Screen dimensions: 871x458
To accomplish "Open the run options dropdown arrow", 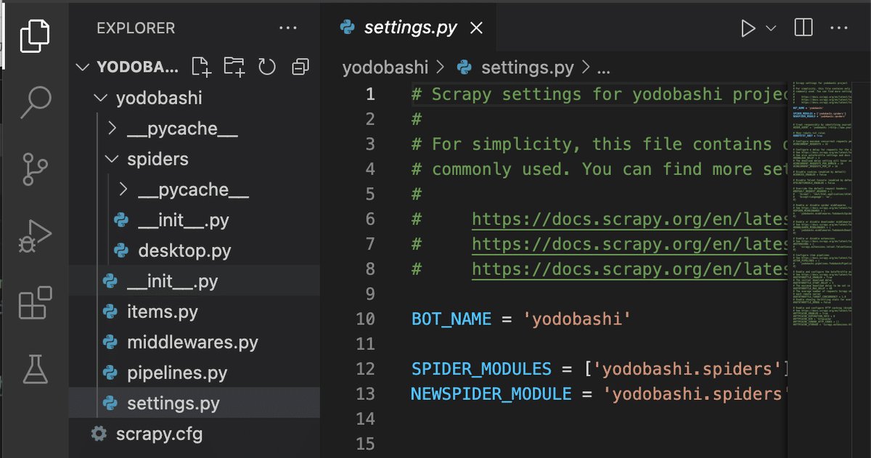I will (771, 28).
